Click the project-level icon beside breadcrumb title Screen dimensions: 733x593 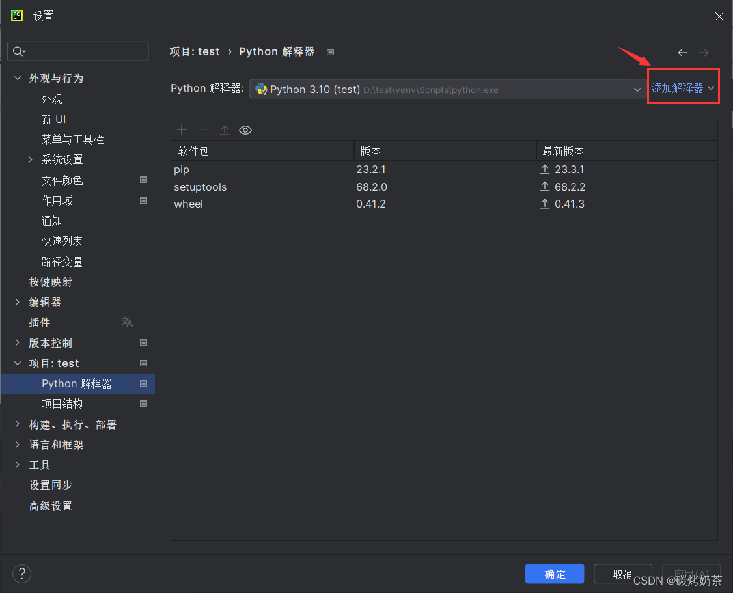(x=331, y=52)
